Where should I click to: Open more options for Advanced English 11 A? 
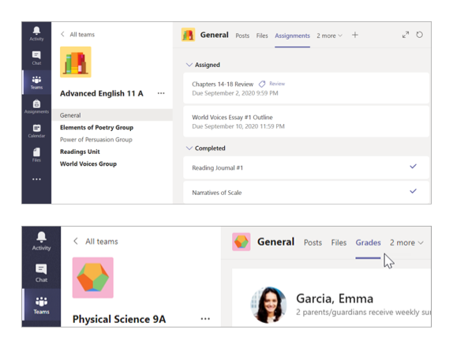pyautogui.click(x=161, y=93)
